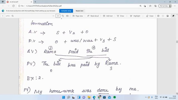The image size is (178, 100).
Task: Dismiss with 'Maybe later' button
Action: 80,11
